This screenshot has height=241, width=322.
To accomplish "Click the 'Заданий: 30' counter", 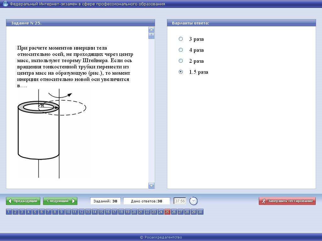I will [x=105, y=201].
